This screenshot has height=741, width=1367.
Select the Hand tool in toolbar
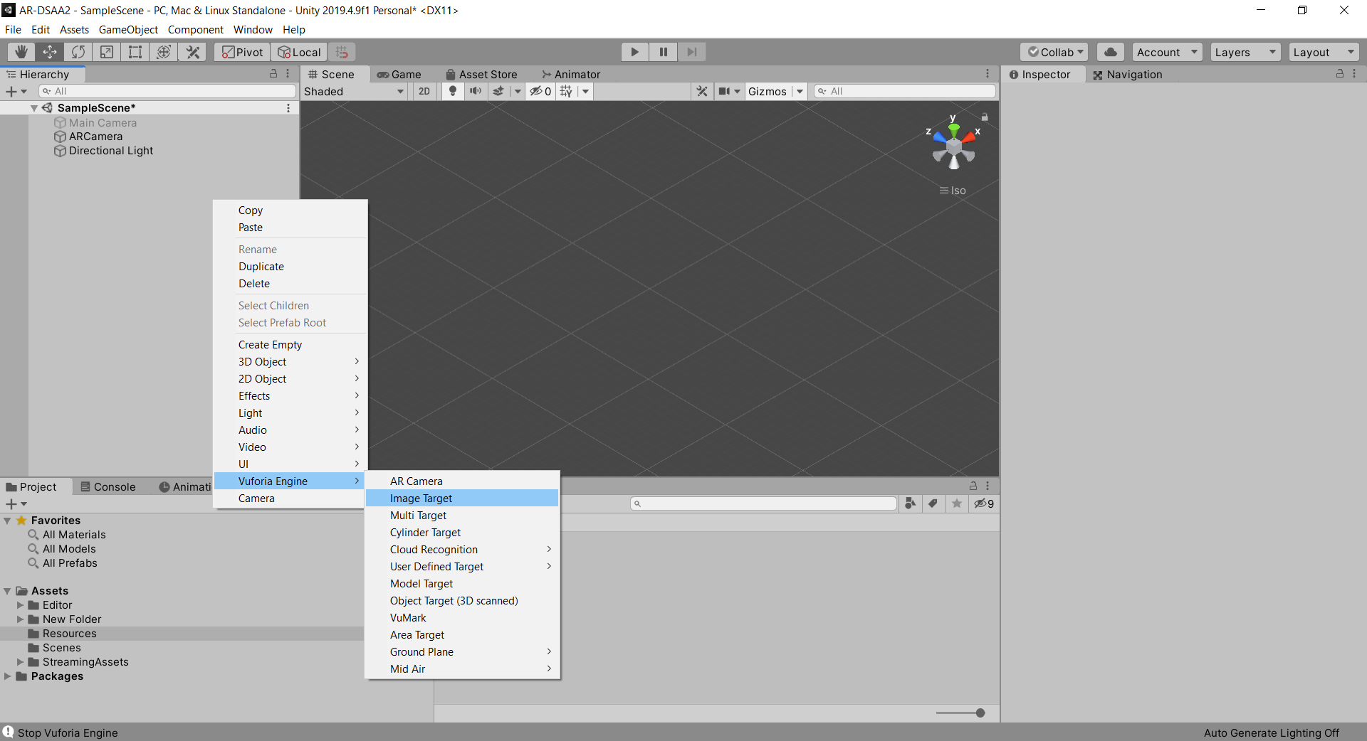21,52
